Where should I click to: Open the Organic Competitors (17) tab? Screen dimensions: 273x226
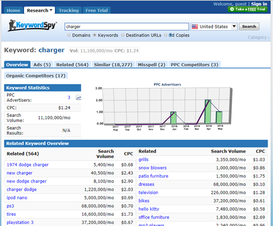coord(36,75)
